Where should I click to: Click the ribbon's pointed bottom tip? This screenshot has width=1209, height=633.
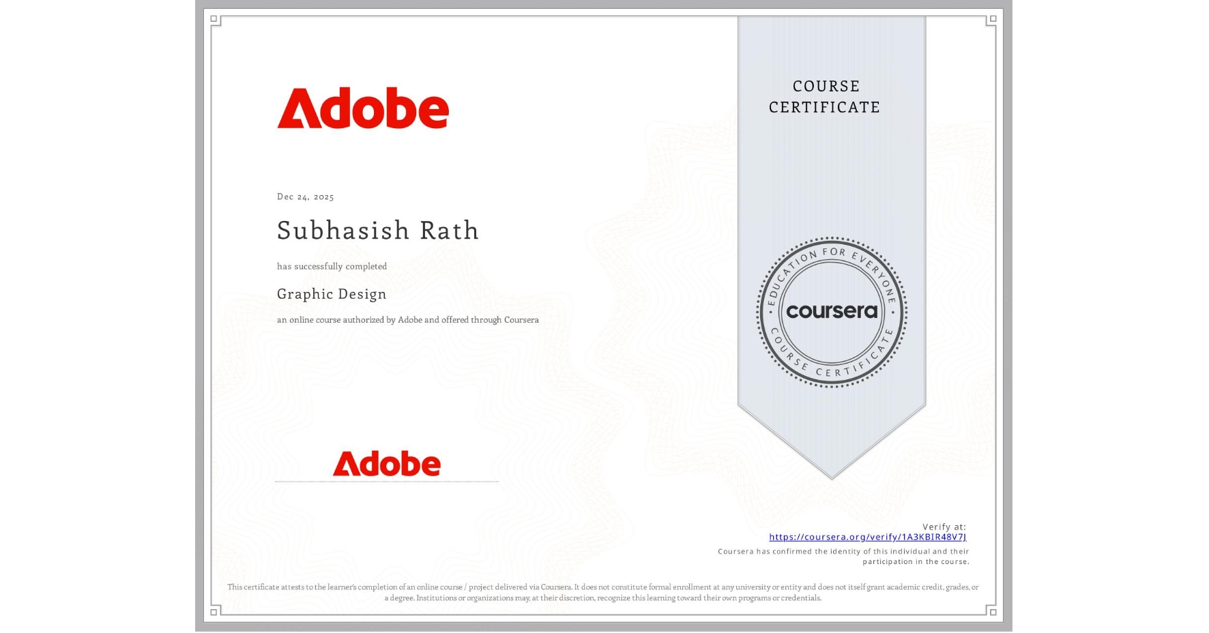click(831, 474)
